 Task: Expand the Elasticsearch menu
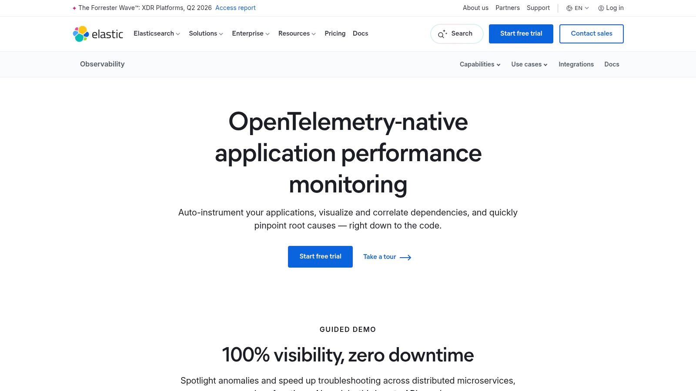157,33
